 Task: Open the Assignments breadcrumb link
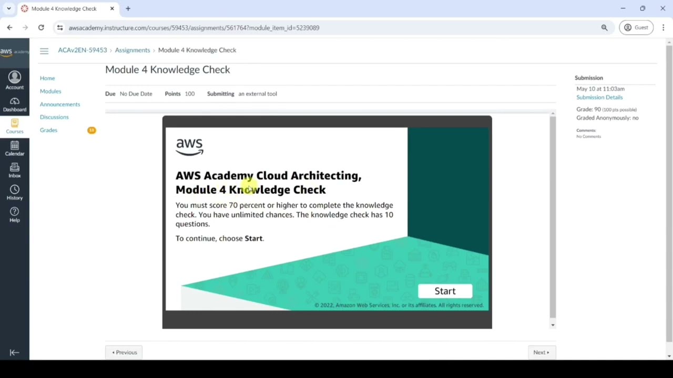tap(132, 50)
